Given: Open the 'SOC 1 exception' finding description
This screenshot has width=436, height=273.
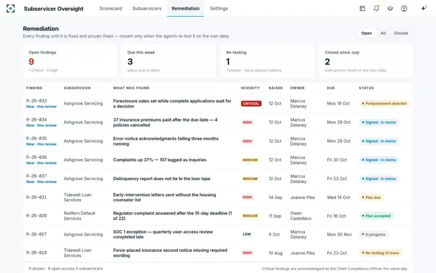Looking at the screenshot, I should pos(163,234).
